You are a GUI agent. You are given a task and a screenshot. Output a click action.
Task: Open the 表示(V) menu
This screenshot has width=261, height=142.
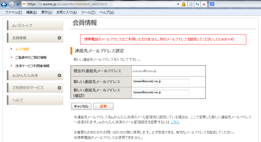[x=47, y=12]
